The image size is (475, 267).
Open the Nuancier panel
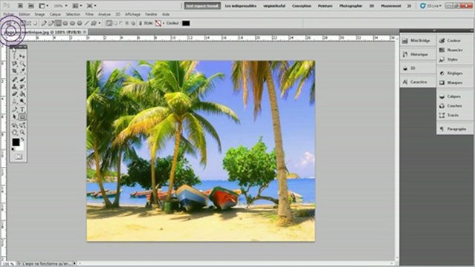[454, 50]
